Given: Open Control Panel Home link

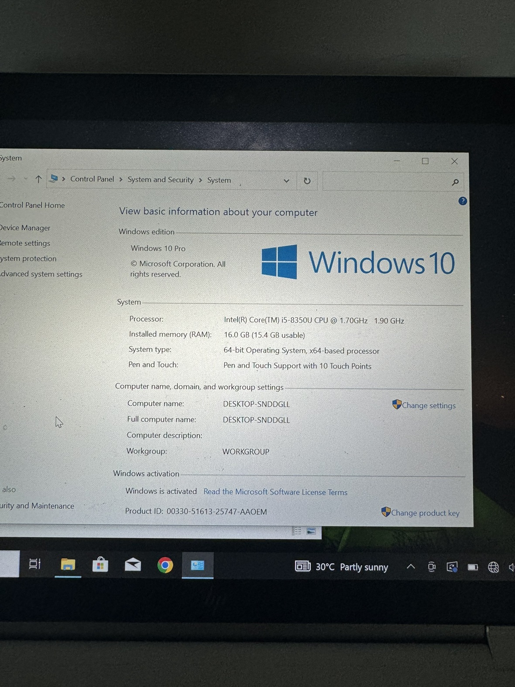Looking at the screenshot, I should click(x=32, y=205).
